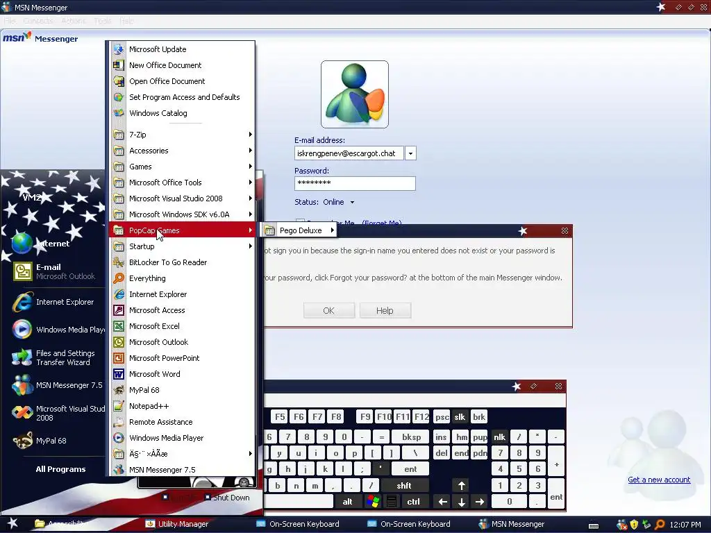Image resolution: width=711 pixels, height=533 pixels.
Task: Toggle the slk key on On-Screen Keyboard
Action: coord(460,417)
